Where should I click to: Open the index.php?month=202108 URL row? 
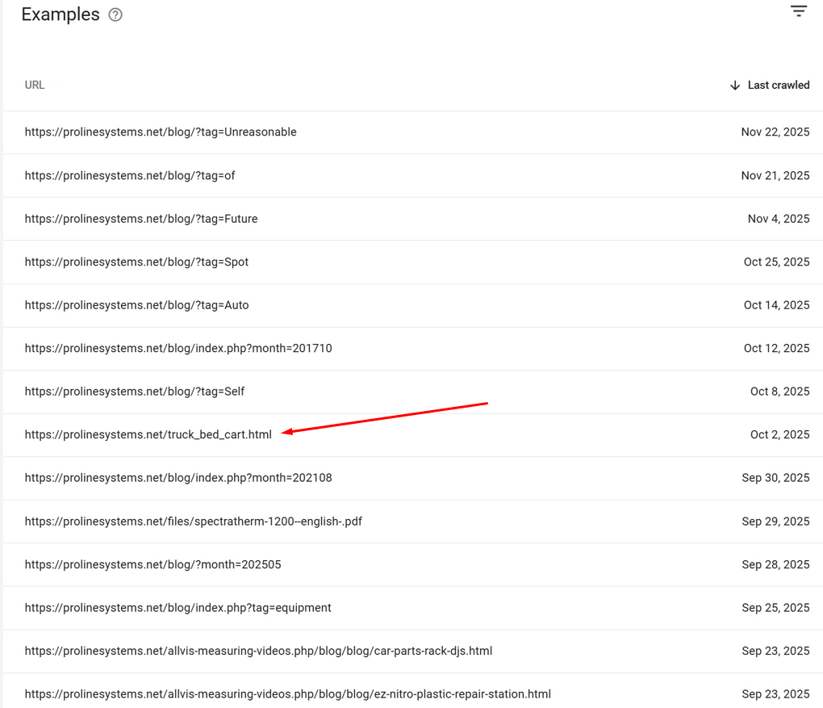pos(178,478)
